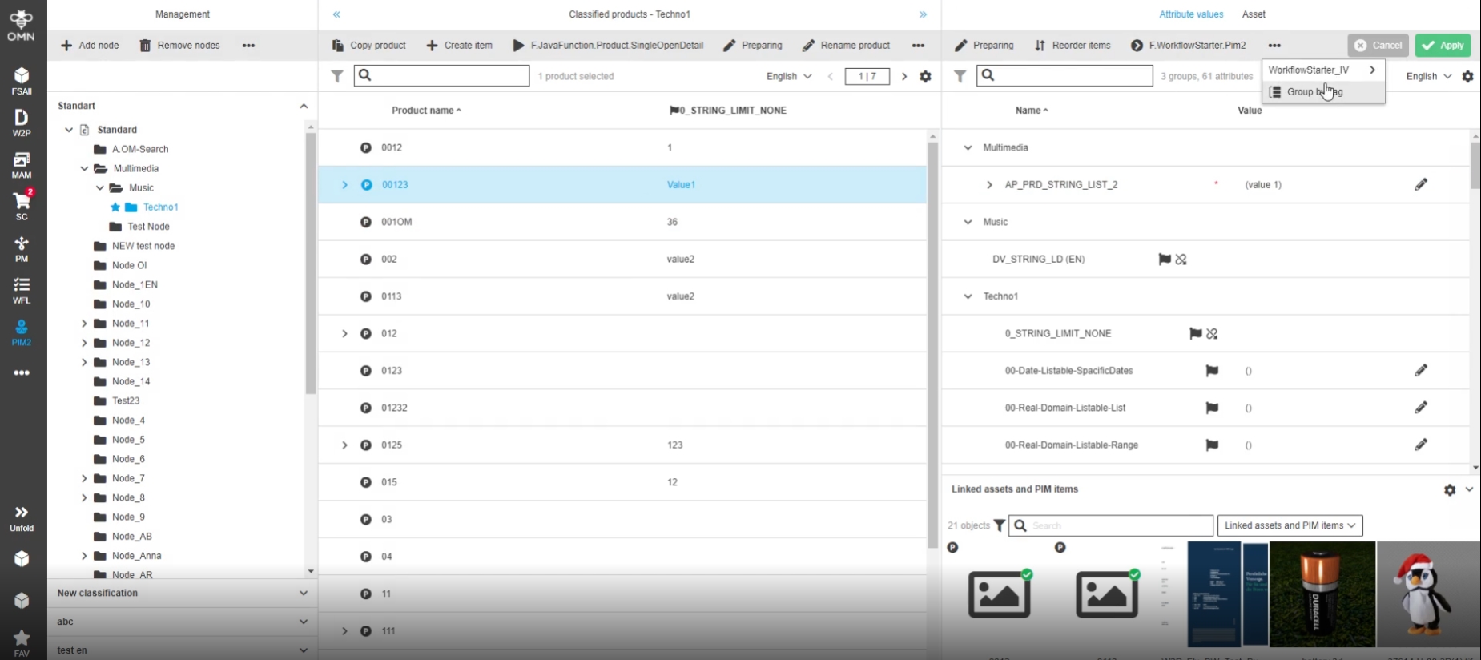This screenshot has height=660, width=1481.
Task: Choose the Group by tag menu entry
Action: click(x=1323, y=91)
